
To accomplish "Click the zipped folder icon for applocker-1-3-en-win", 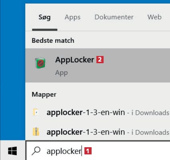I will [36, 132].
